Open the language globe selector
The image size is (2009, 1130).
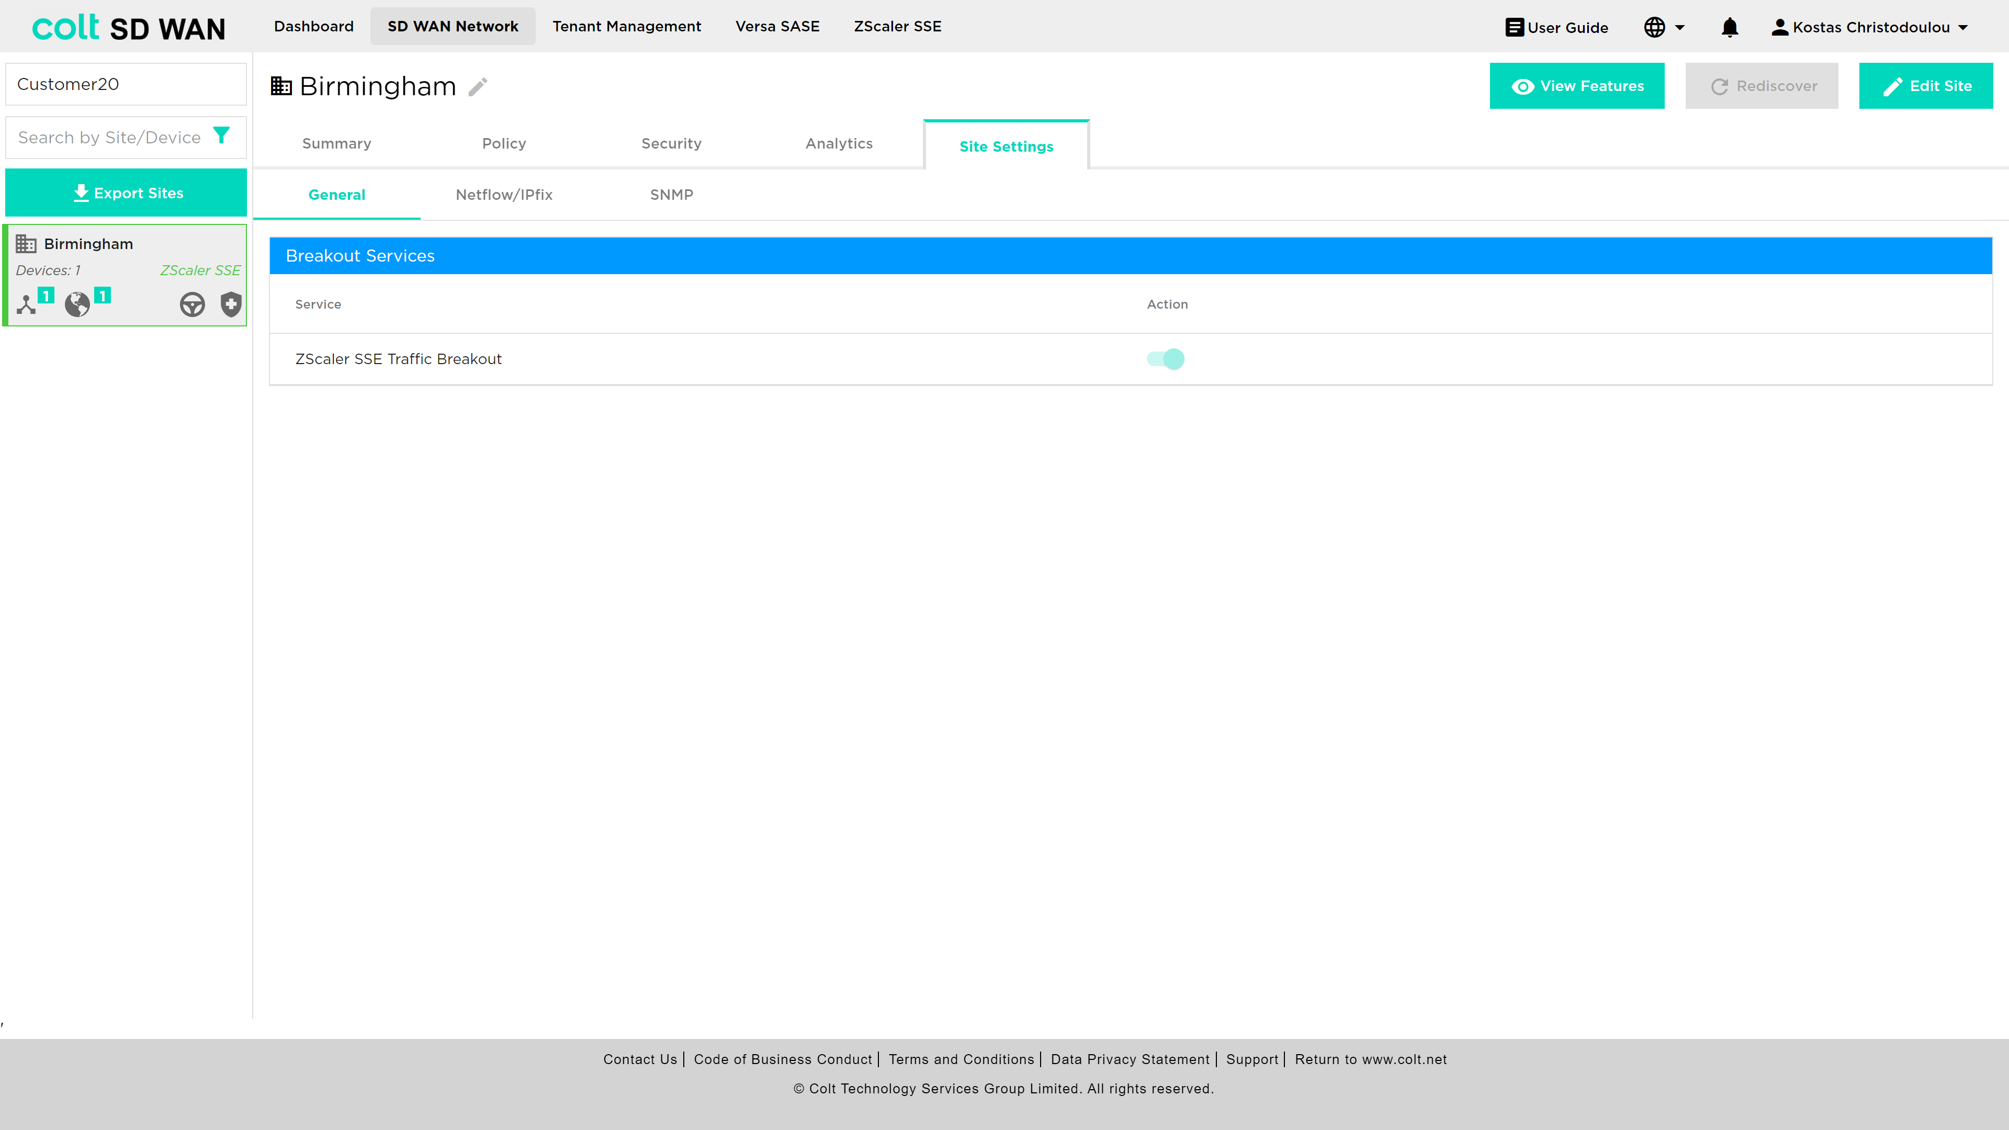pos(1664,27)
